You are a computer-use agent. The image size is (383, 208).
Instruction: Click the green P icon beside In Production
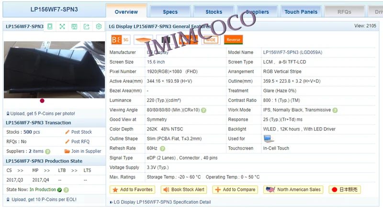point(59,190)
